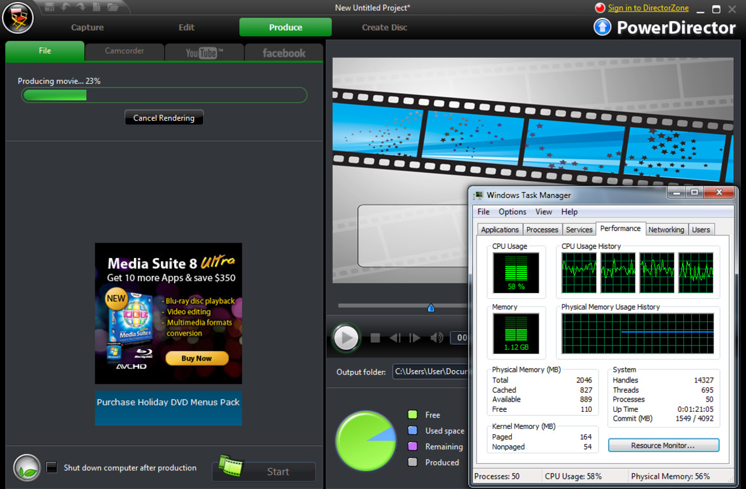
Task: Click the CPU Usage gauge in Task Manager
Action: 516,273
